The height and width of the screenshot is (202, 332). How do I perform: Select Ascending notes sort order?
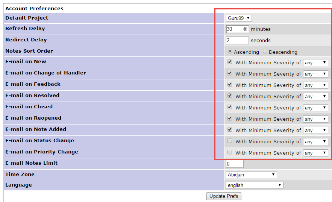click(230, 52)
